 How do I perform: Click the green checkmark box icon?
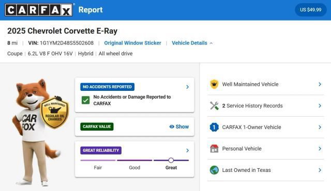click(86, 100)
